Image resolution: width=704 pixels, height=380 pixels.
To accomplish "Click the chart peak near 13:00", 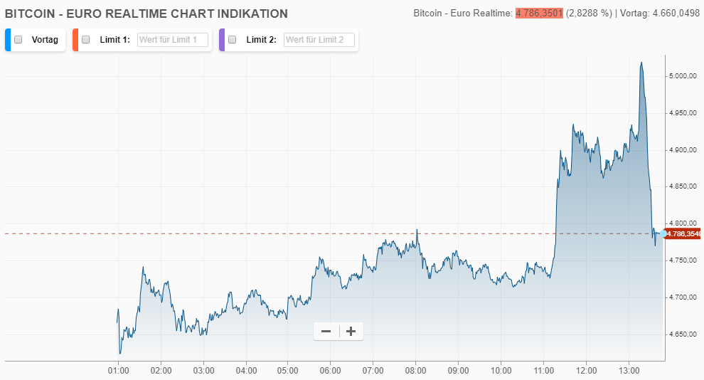I will tap(641, 63).
